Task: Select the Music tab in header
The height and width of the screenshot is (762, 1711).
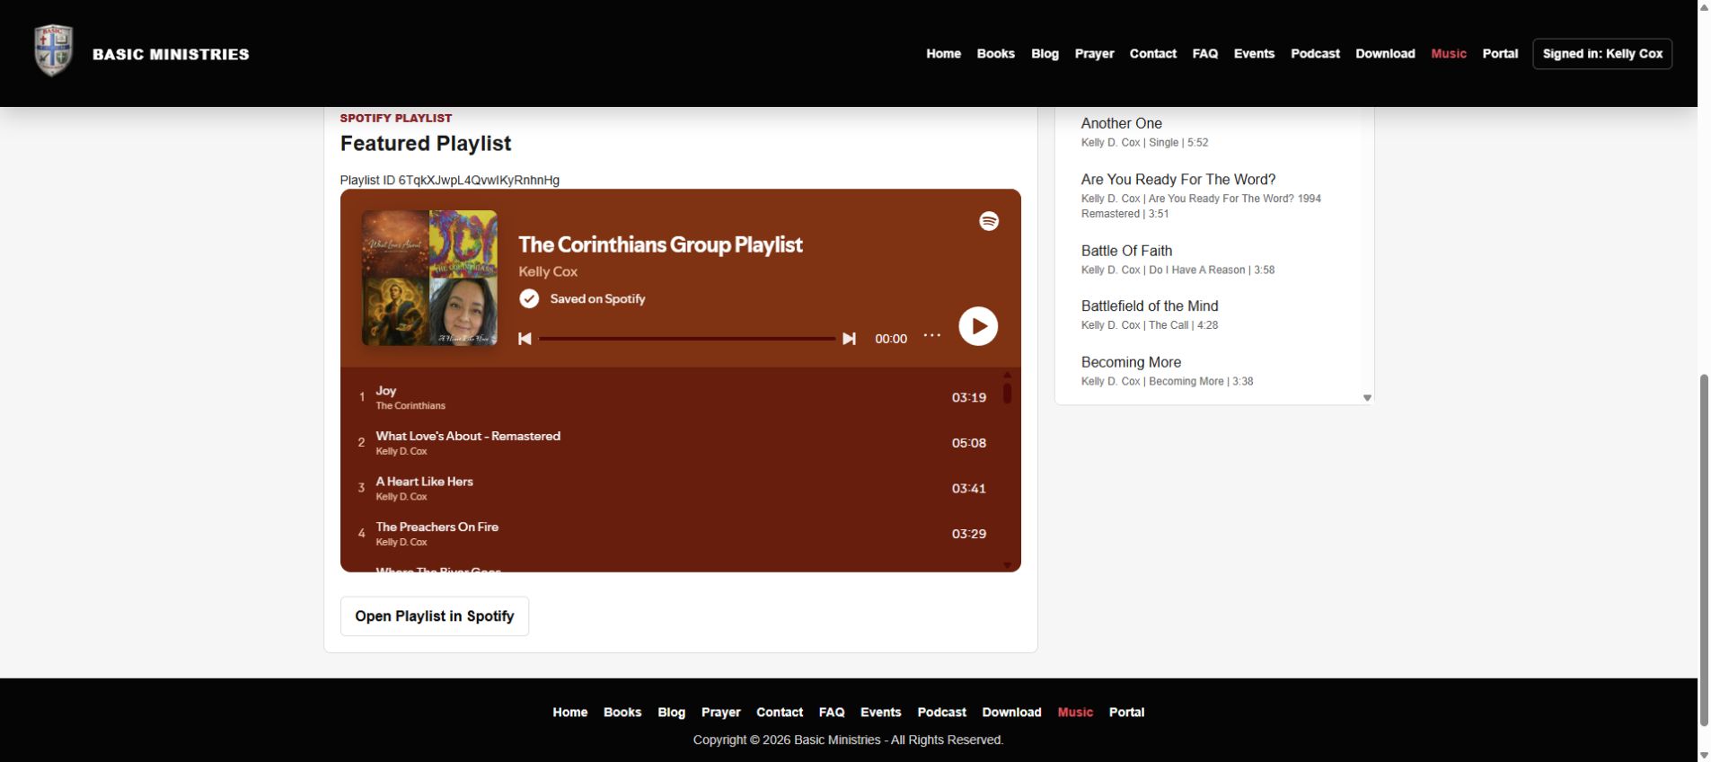Action: coord(1448,54)
